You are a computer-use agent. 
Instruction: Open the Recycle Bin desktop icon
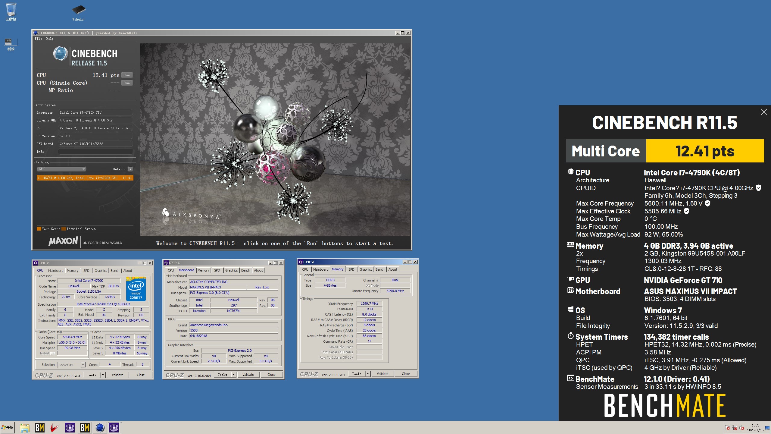click(x=11, y=12)
